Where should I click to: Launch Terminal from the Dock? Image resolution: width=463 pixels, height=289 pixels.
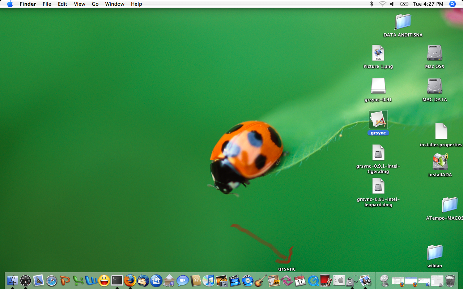click(x=117, y=280)
